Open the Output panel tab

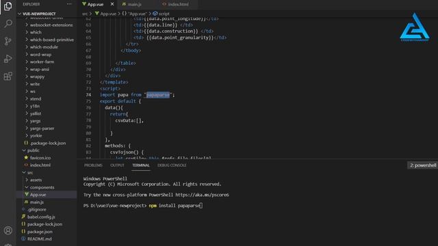(x=117, y=165)
